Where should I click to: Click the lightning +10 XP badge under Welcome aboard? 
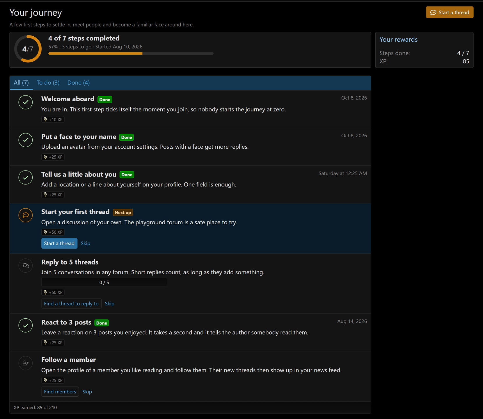53,120
